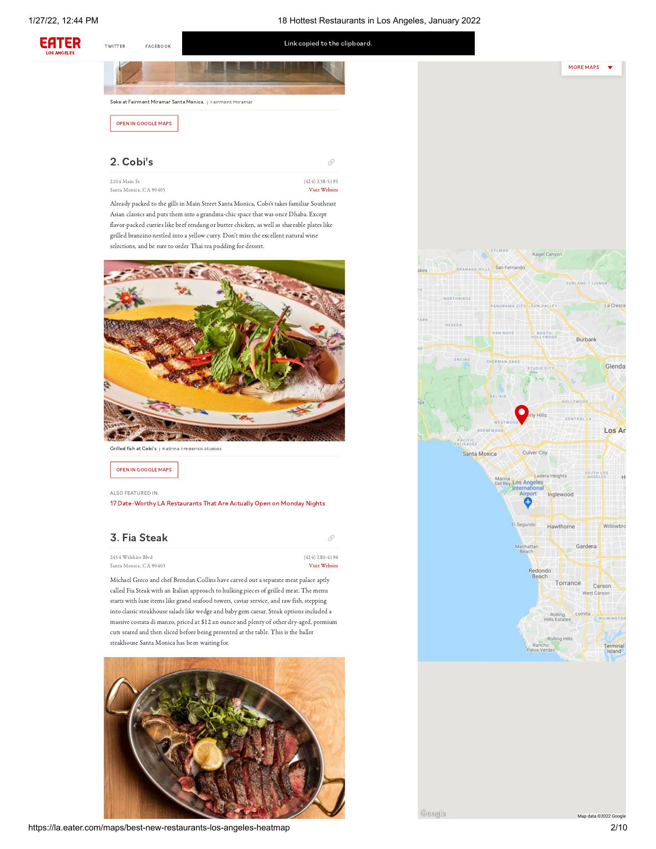Expand the More Maps dropdown

point(591,68)
